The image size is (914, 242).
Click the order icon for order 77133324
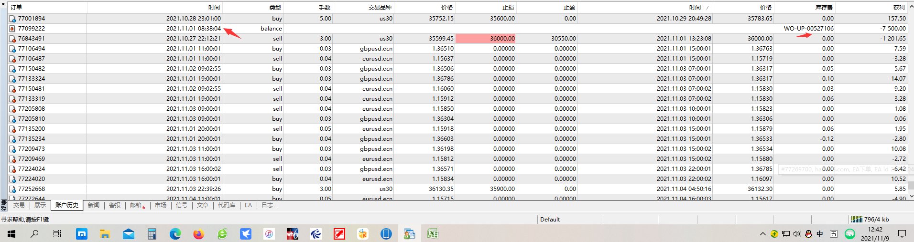point(12,79)
